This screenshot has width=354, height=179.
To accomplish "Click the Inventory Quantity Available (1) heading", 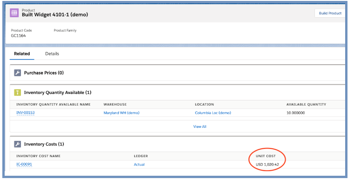I will click(x=58, y=93).
